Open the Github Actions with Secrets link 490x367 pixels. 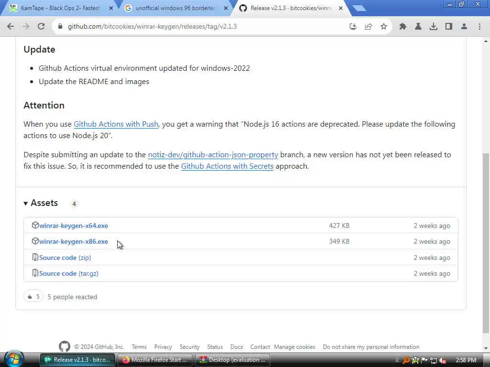click(227, 166)
